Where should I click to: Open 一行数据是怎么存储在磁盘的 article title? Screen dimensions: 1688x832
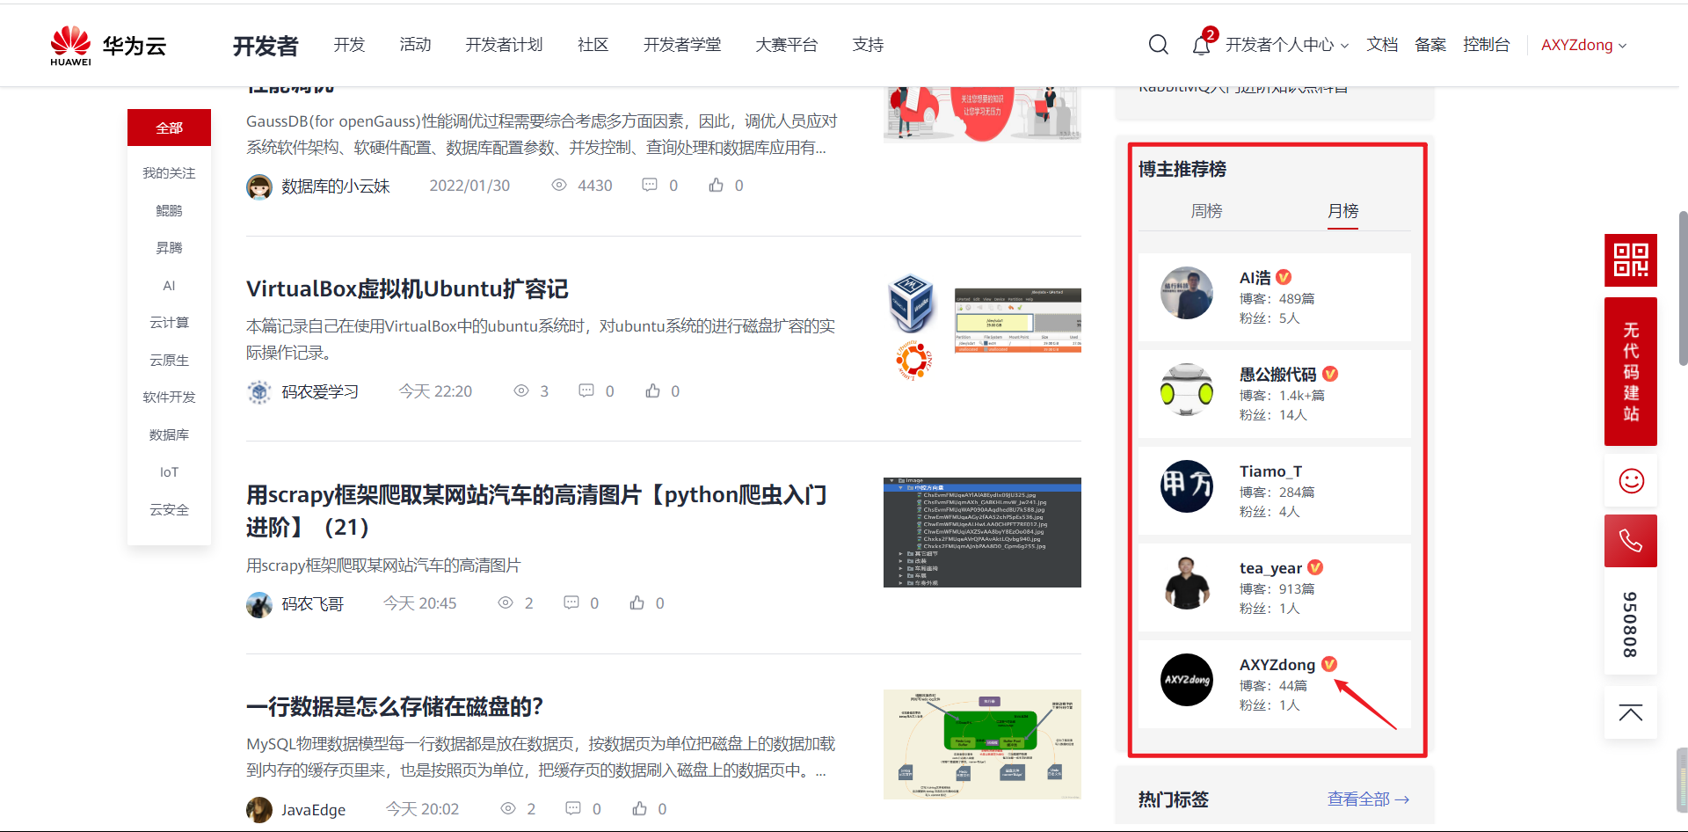395,706
